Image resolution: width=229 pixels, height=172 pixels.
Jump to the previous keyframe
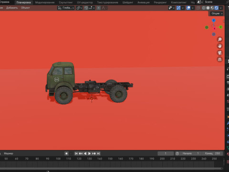(81, 153)
